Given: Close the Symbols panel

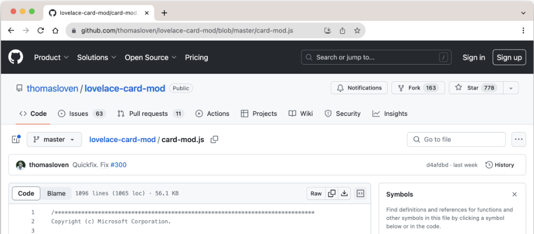Looking at the screenshot, I should (515, 194).
